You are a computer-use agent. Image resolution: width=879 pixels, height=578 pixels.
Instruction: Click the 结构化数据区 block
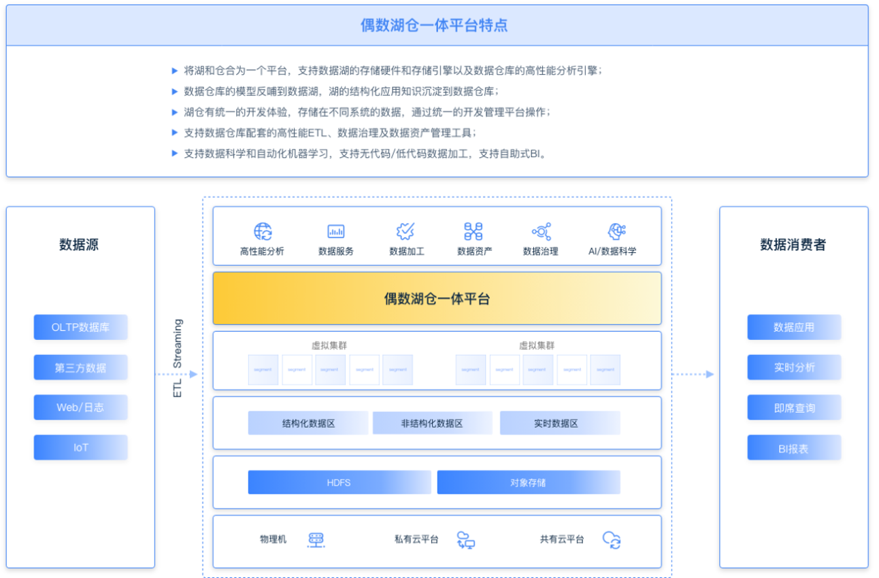click(x=308, y=423)
